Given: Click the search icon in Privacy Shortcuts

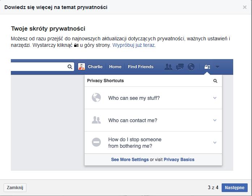Looking at the screenshot, I should pyautogui.click(x=215, y=81).
